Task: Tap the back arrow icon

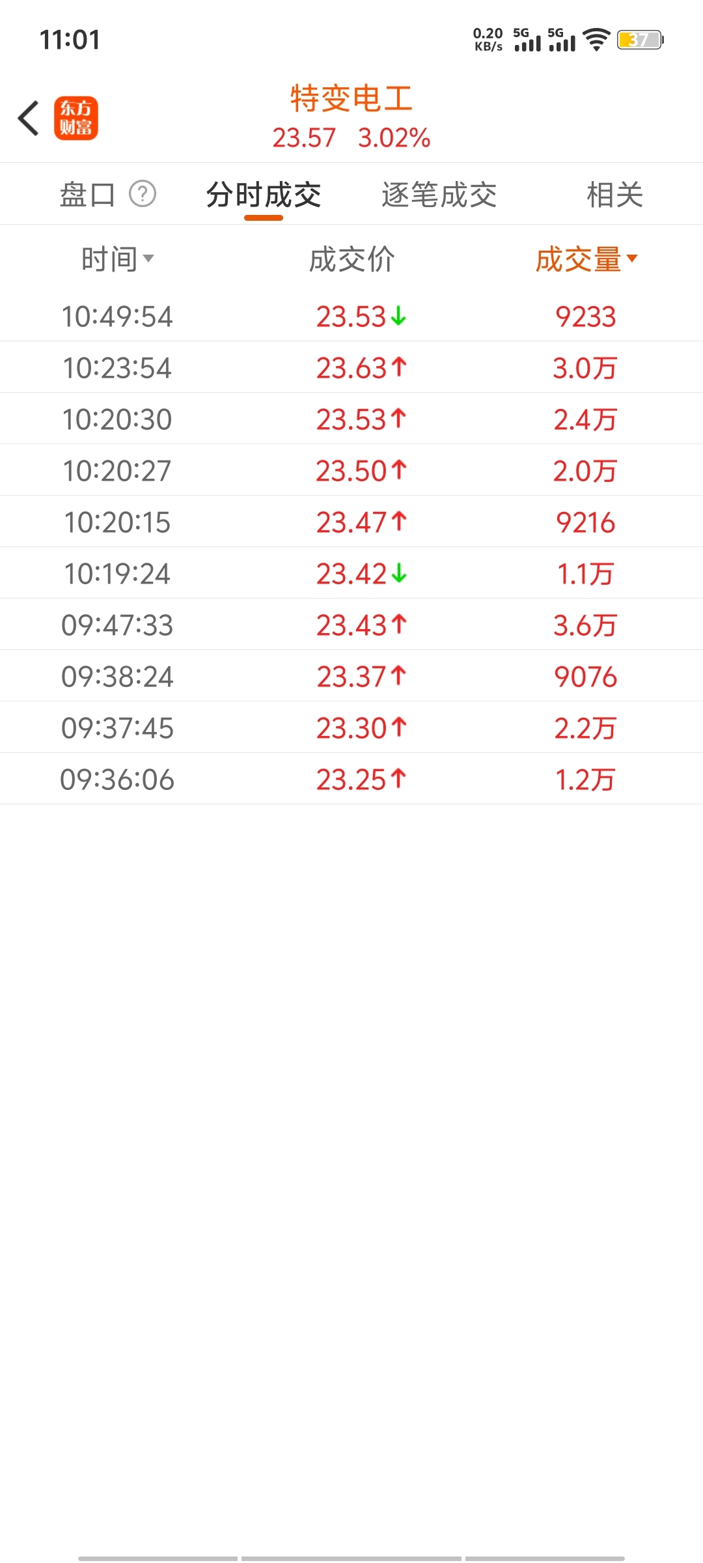Action: click(x=29, y=119)
